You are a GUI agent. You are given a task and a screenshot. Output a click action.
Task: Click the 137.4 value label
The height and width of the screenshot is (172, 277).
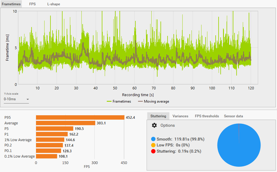69,146
